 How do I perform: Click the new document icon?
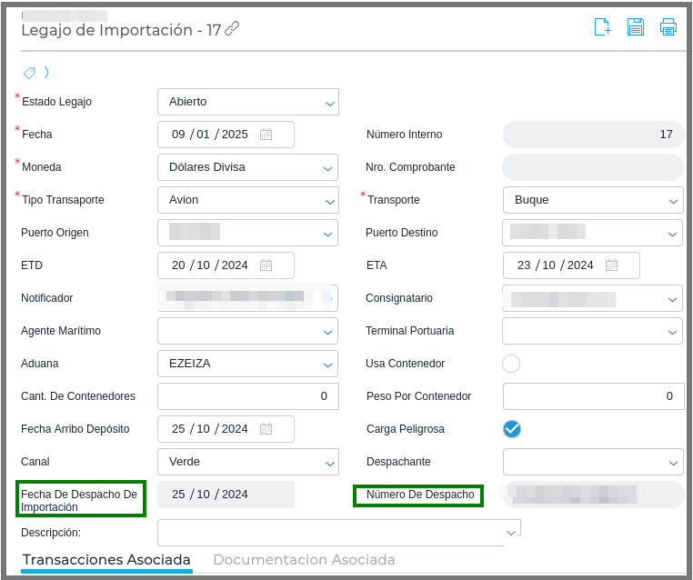[x=602, y=26]
